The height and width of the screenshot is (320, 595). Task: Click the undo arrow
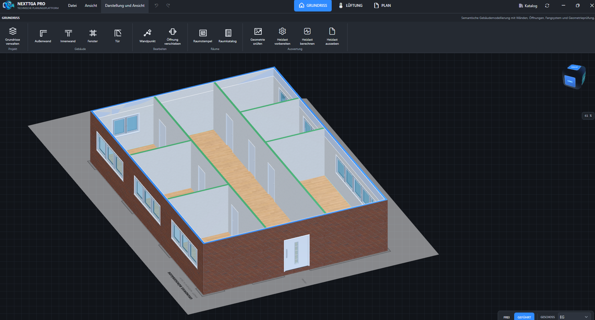pos(156,6)
